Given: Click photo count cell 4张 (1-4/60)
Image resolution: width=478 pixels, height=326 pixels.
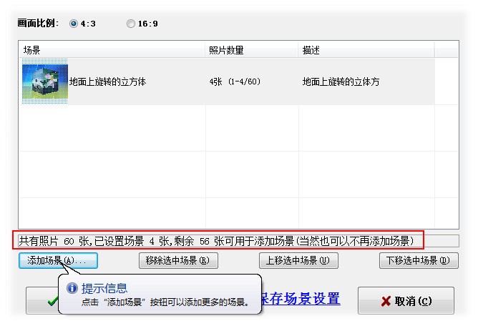Looking at the screenshot, I should coord(235,81).
